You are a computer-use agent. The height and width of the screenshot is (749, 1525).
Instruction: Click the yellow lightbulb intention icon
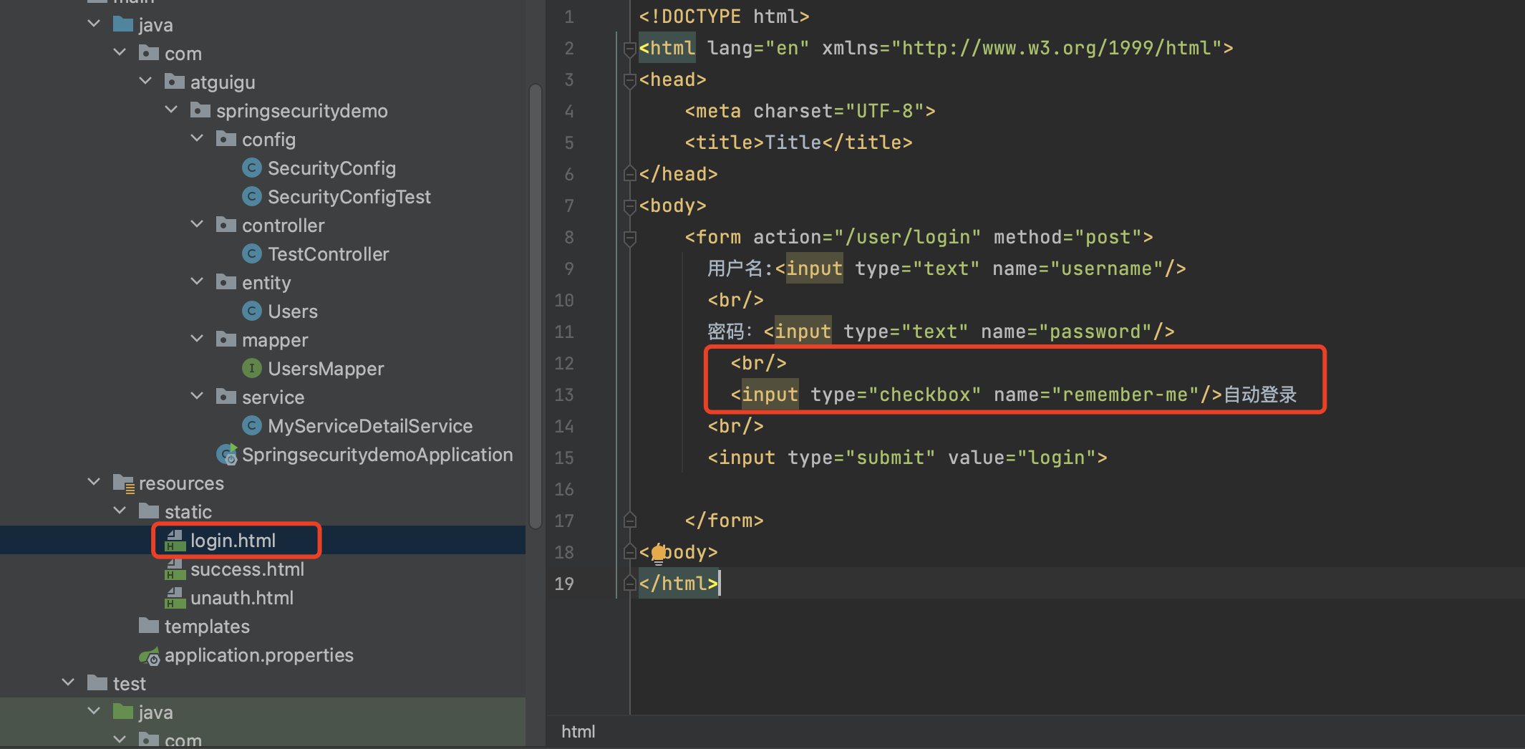pyautogui.click(x=659, y=554)
